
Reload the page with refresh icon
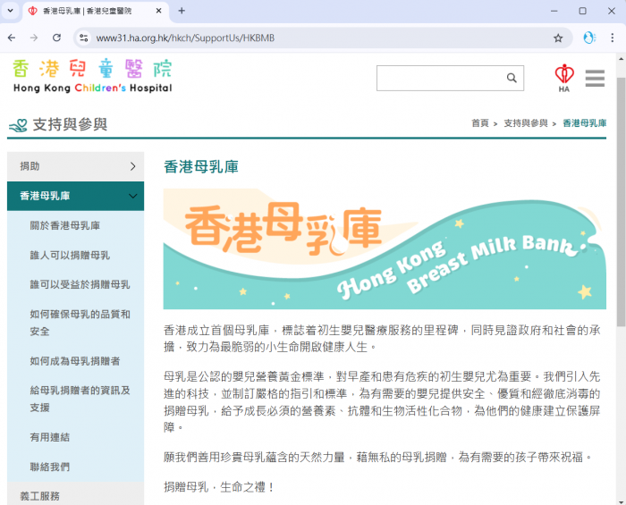[56, 38]
